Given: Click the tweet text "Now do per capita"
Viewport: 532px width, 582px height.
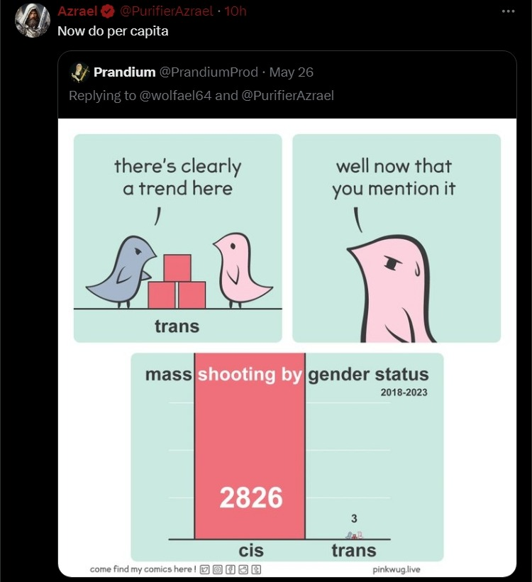Looking at the screenshot, I should point(112,32).
